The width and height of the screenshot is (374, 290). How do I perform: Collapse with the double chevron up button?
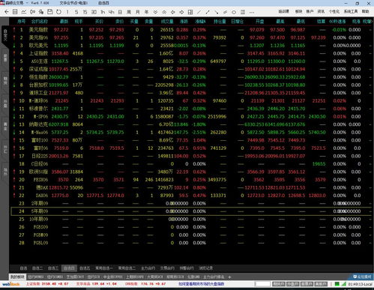click(x=164, y=12)
